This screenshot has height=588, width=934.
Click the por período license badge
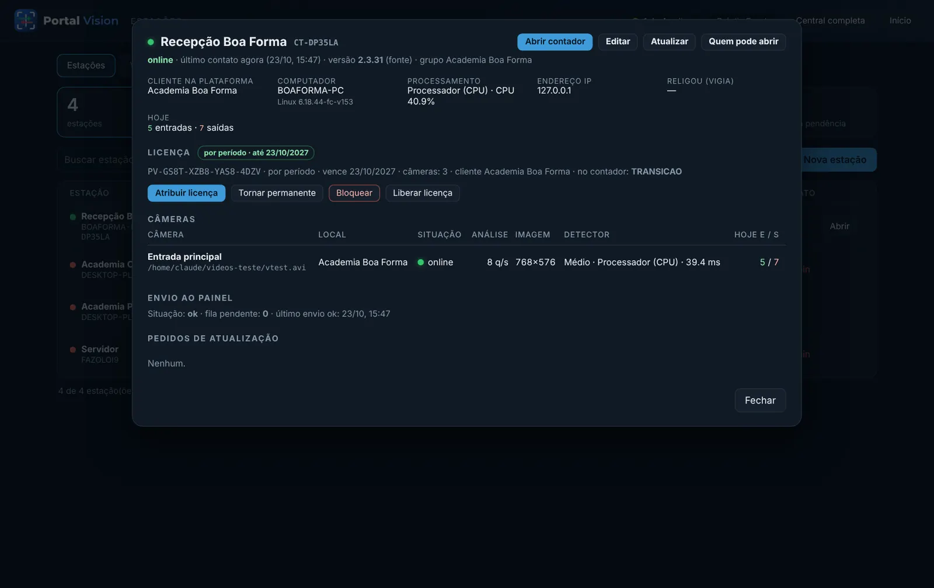[256, 153]
